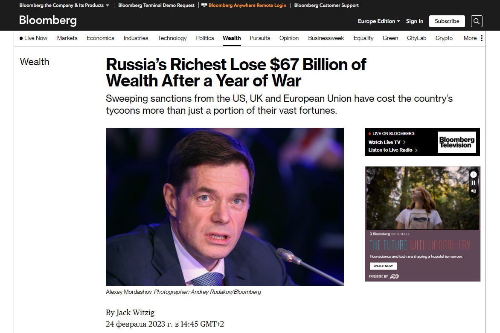The image size is (500, 333).
Task: Open the search magnifier icon
Action: coord(477,21)
